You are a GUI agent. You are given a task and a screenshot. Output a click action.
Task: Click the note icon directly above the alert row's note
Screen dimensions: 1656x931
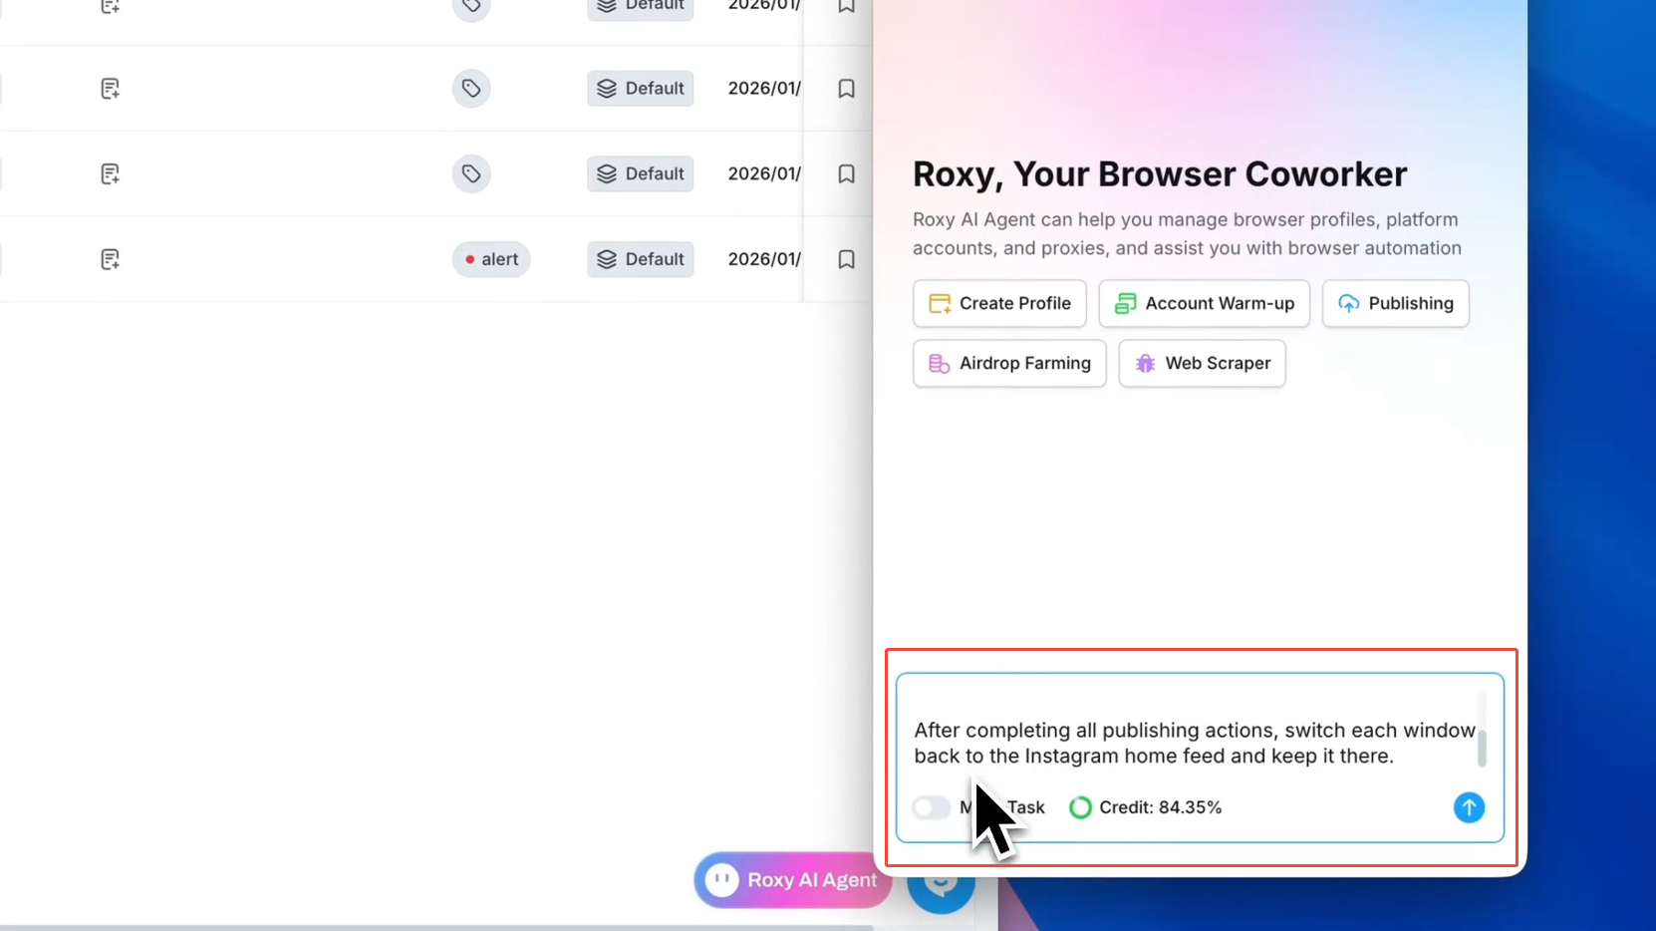point(111,173)
